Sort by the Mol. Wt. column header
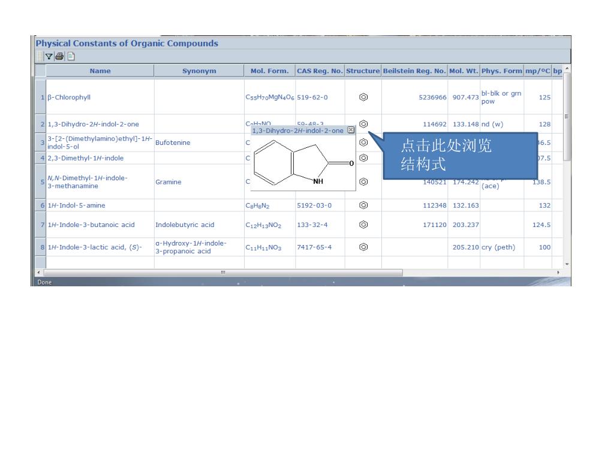The width and height of the screenshot is (614, 460). pyautogui.click(x=463, y=71)
